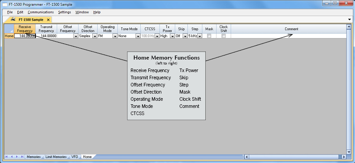Image resolution: width=355 pixels, height=163 pixels.
Task: Close the FT-1500 Sample document tab
Action: tap(48, 20)
